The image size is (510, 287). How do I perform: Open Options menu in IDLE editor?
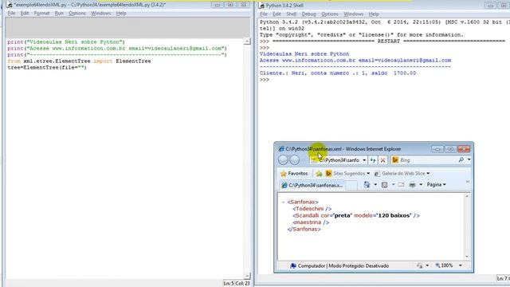point(77,14)
